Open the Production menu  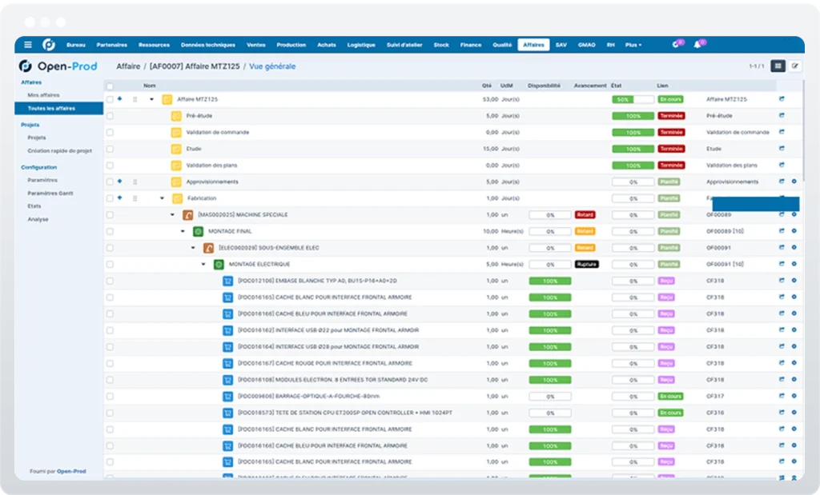point(291,45)
